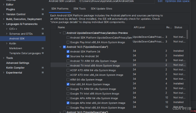Select Installed status of Sources for Android 34

tap(179, 56)
